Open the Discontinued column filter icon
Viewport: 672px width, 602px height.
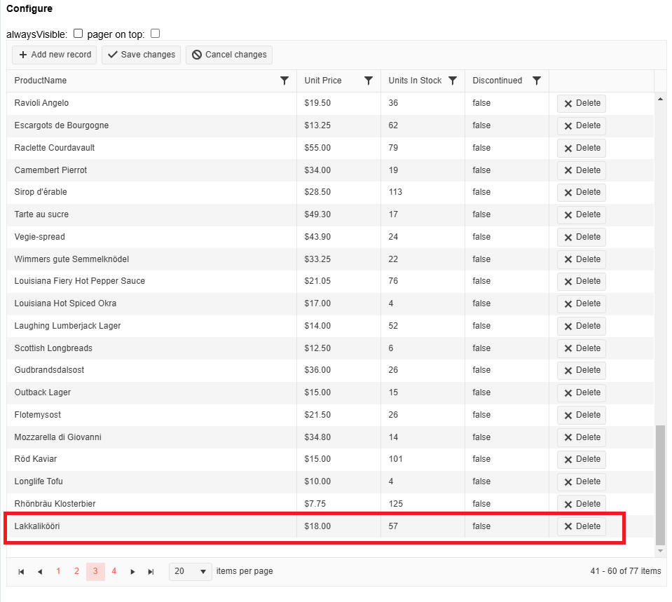click(537, 81)
